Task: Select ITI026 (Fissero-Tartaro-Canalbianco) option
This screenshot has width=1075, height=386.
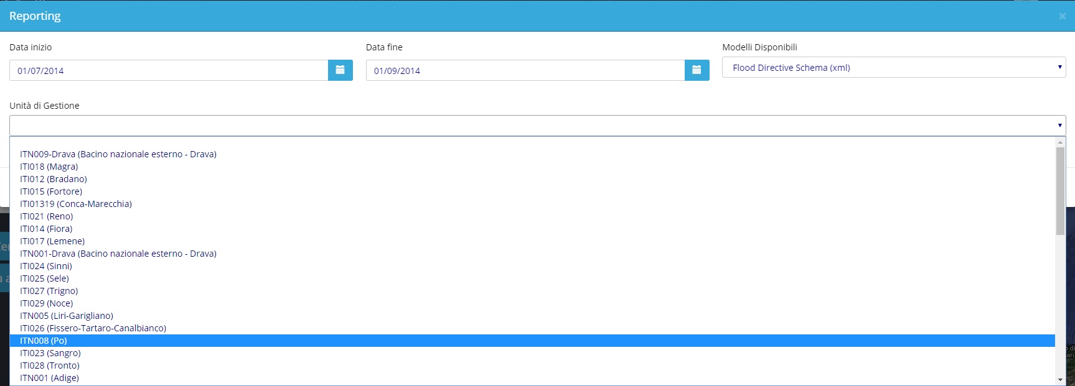Action: tap(532, 328)
